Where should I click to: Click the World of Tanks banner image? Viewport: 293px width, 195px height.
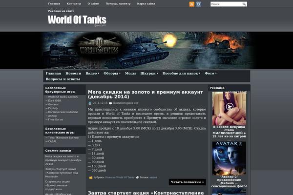tap(146, 50)
